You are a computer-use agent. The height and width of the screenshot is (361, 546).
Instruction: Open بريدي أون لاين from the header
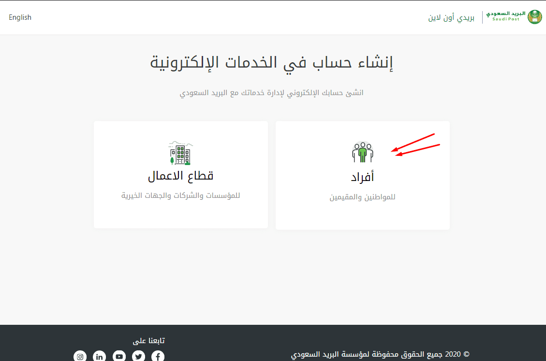pyautogui.click(x=451, y=17)
